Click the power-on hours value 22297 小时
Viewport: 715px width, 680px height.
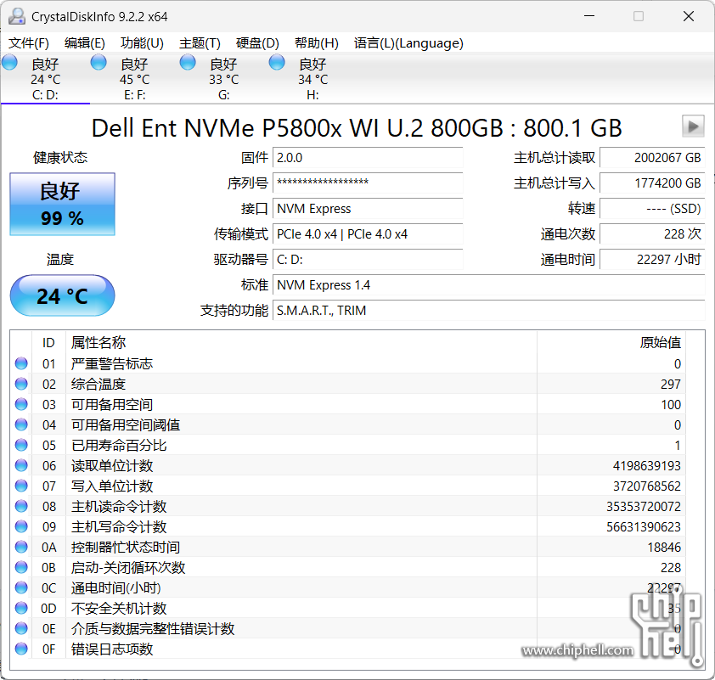tap(652, 260)
